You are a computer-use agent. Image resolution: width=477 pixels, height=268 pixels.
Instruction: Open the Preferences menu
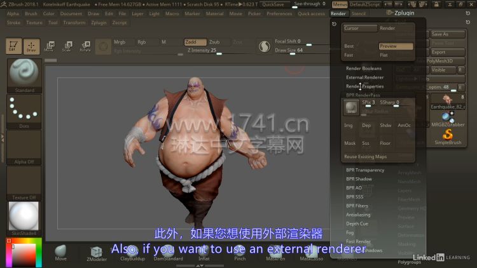point(279,14)
